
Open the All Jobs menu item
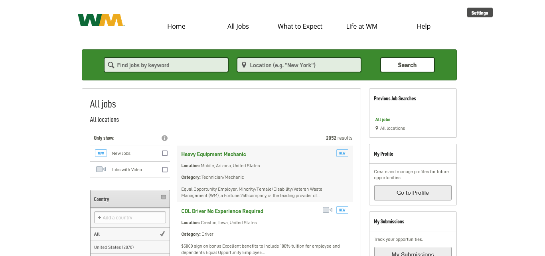point(238,26)
